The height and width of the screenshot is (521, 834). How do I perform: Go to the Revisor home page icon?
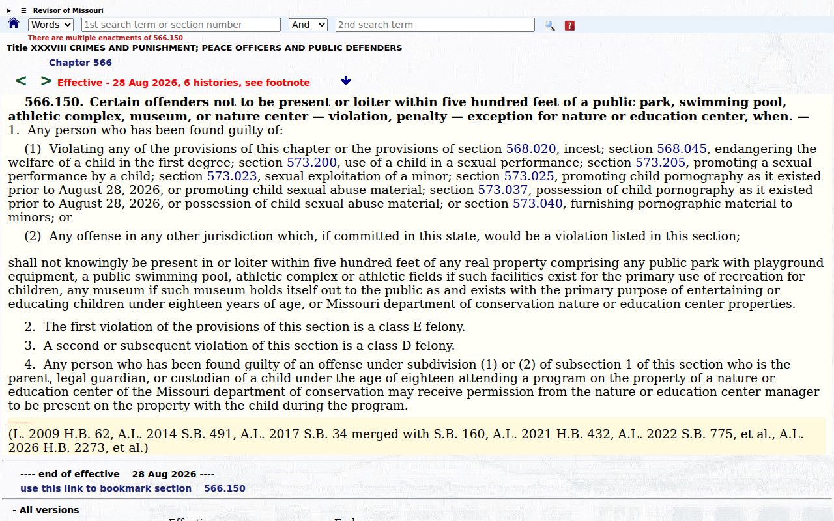coord(14,23)
